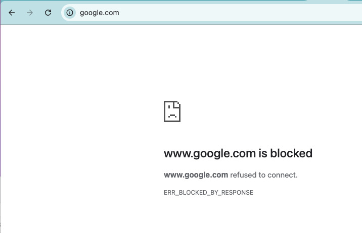Click the "www.google.com is blocked" heading
362x233 pixels.
click(238, 153)
